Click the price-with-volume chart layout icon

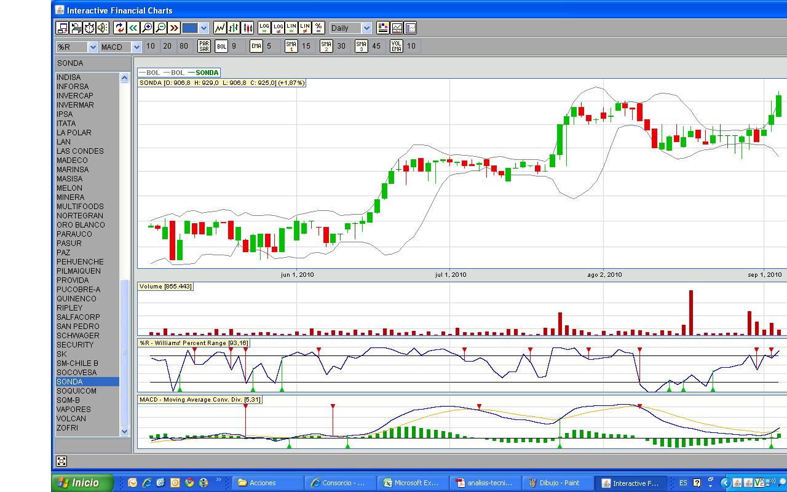click(x=397, y=28)
